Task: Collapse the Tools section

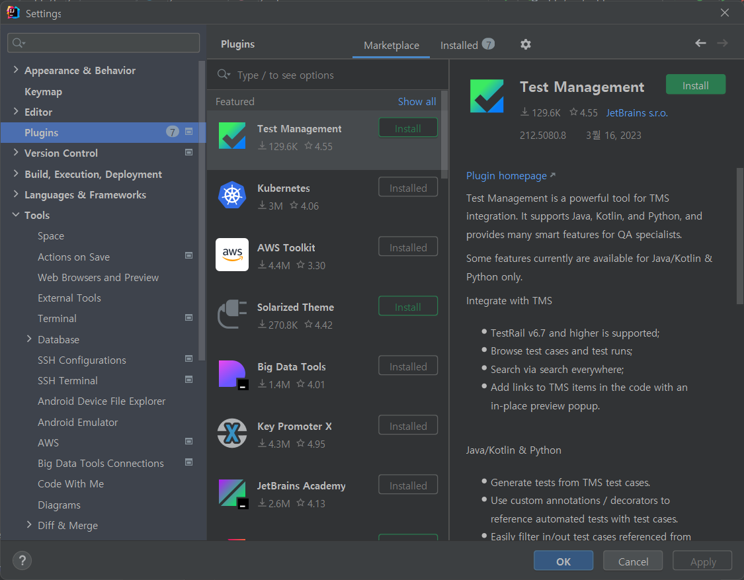Action: coord(16,214)
